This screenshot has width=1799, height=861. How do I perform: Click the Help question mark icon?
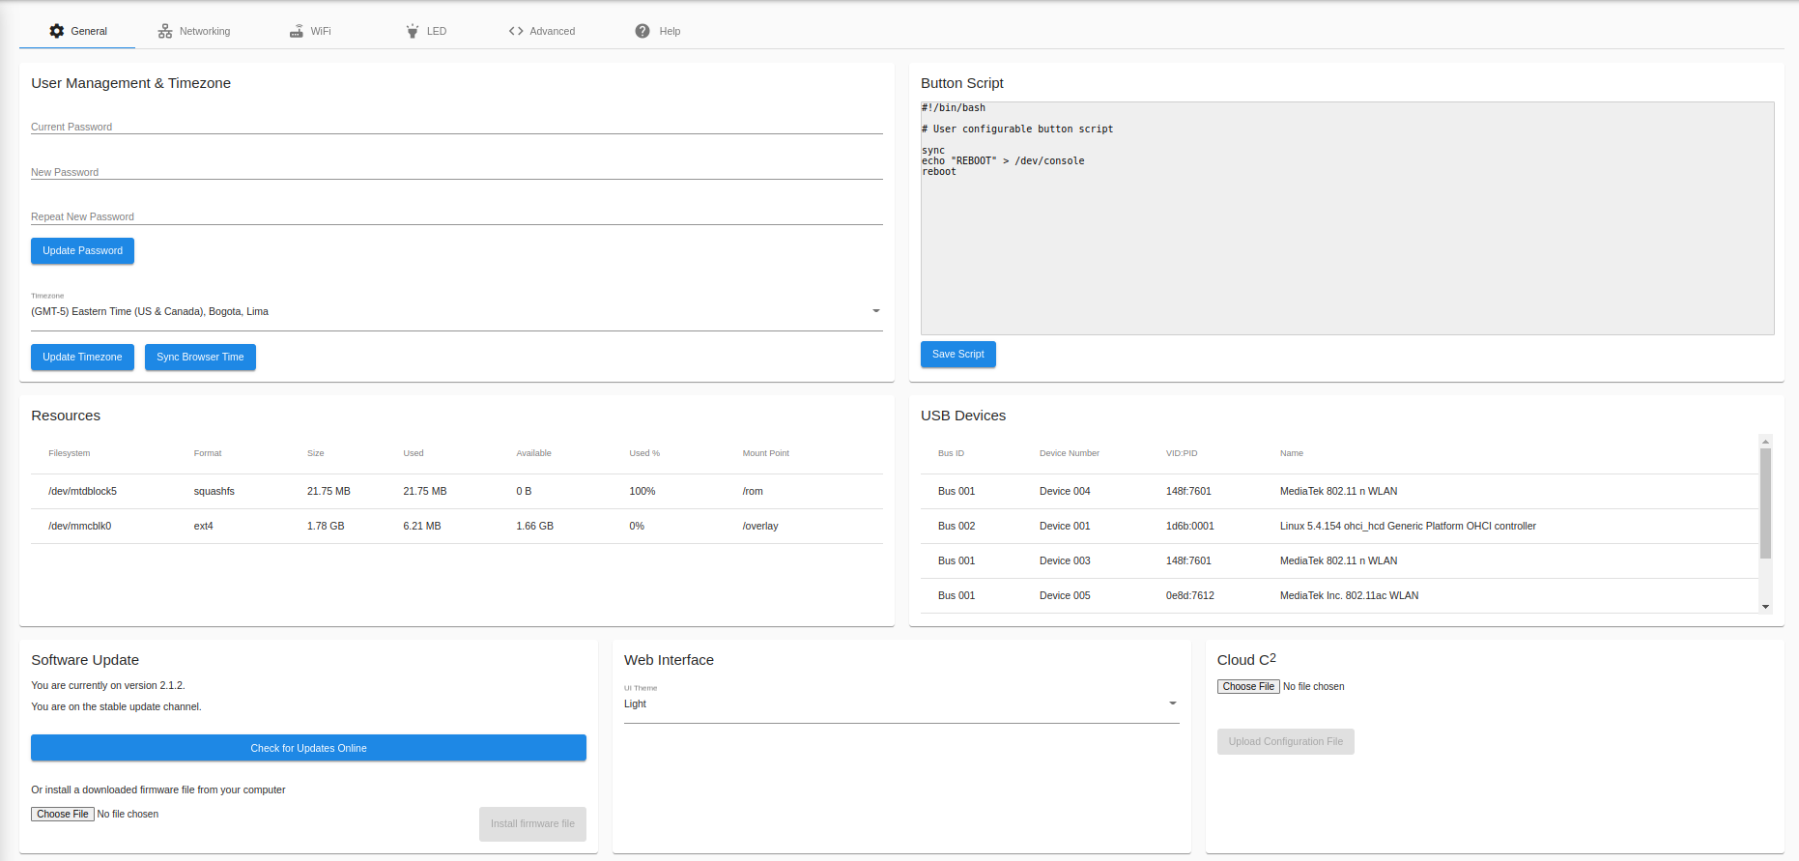[x=642, y=31]
